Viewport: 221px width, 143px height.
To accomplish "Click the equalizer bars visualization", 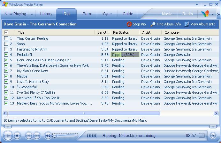I will 92,136.
